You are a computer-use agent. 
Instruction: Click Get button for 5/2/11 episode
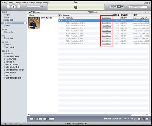[x=107, y=44]
